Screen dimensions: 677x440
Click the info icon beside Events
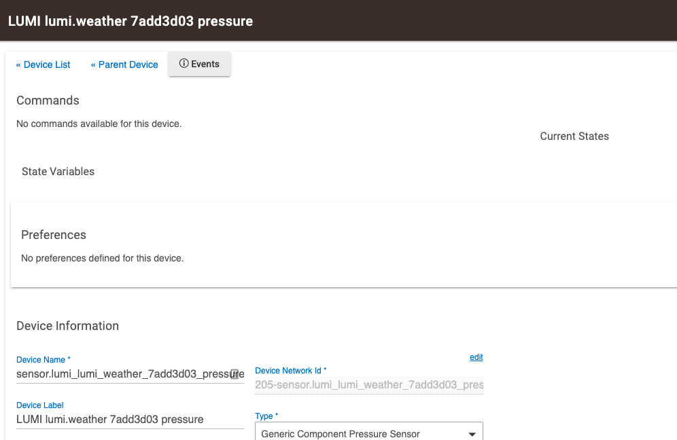coord(184,64)
